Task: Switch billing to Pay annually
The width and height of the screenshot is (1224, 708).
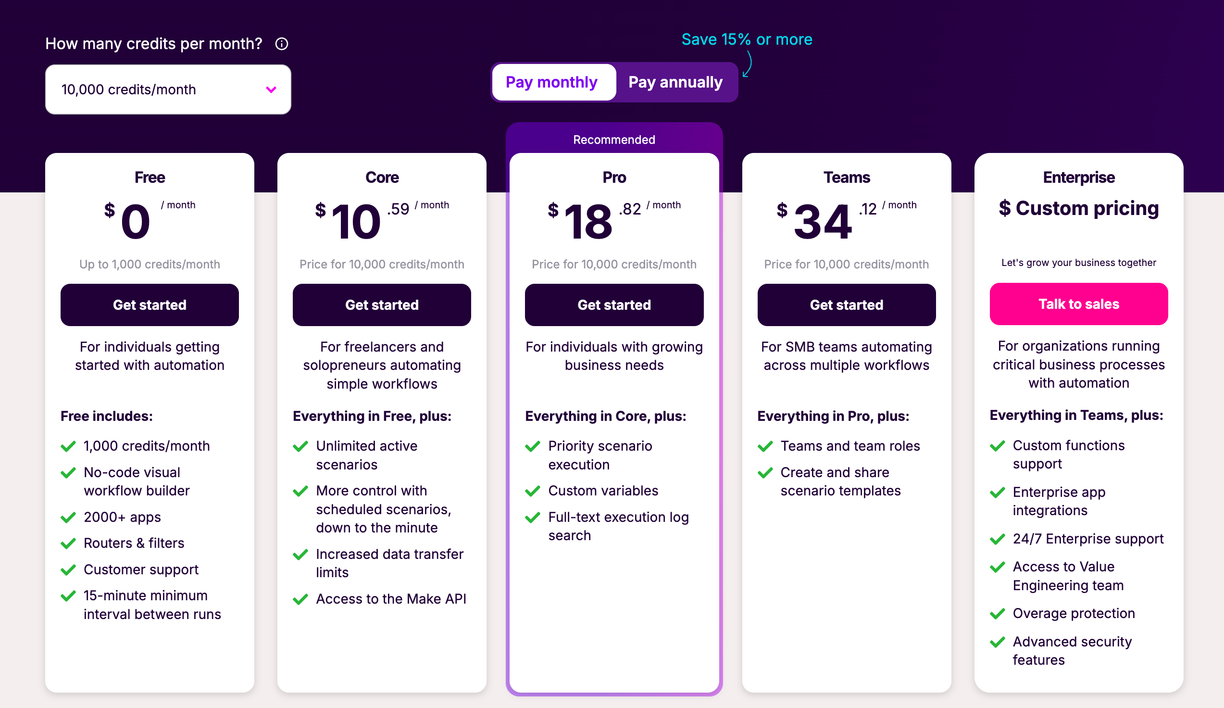Action: pos(675,82)
